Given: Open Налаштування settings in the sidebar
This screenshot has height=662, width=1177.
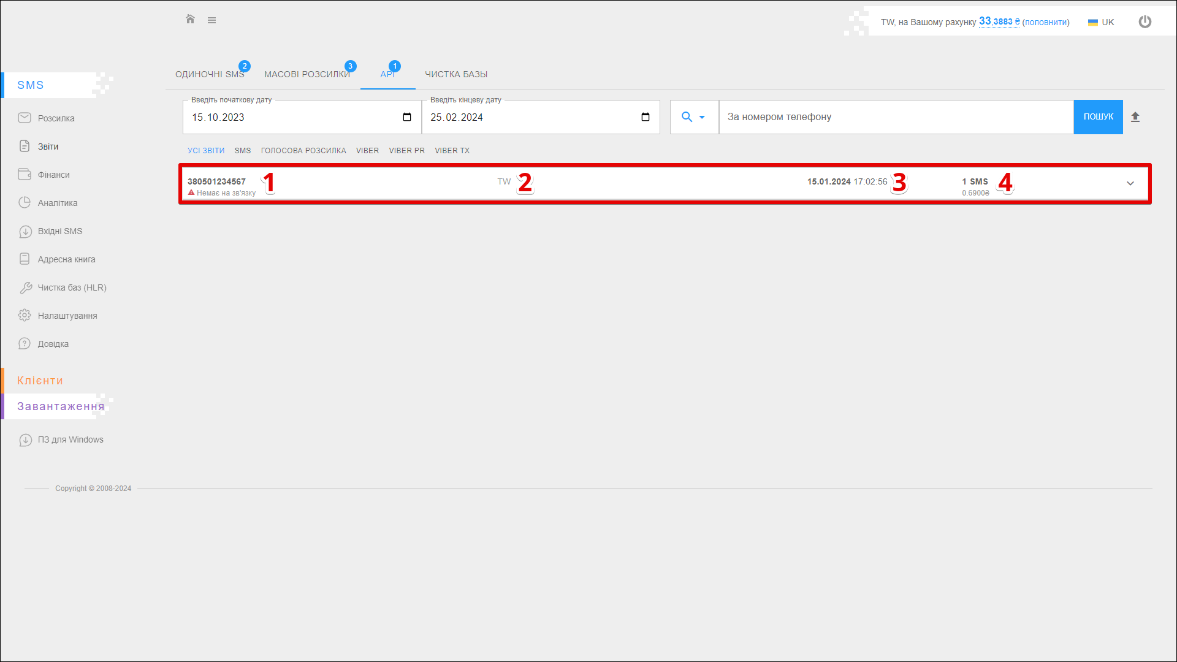Looking at the screenshot, I should (x=67, y=316).
